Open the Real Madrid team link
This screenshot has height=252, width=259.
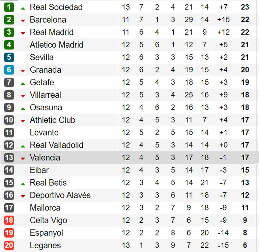click(x=52, y=32)
